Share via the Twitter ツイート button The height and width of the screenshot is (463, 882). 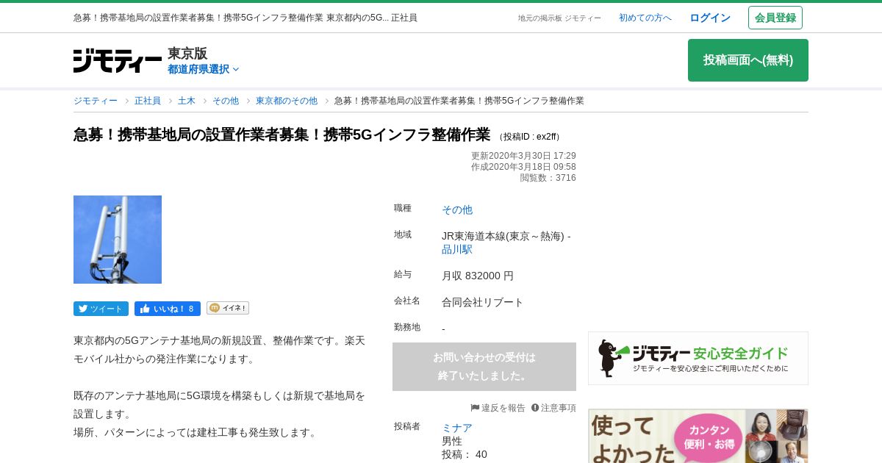[x=101, y=309]
